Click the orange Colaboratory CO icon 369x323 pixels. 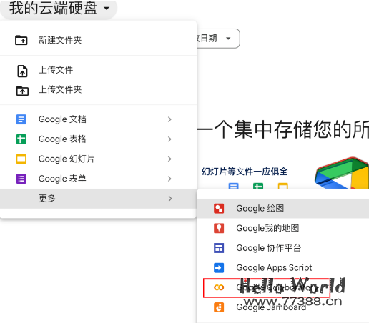pyautogui.click(x=219, y=287)
